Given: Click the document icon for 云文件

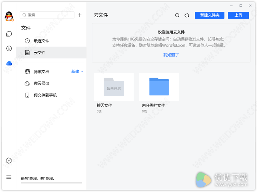Looking at the screenshot, I should point(27,53).
